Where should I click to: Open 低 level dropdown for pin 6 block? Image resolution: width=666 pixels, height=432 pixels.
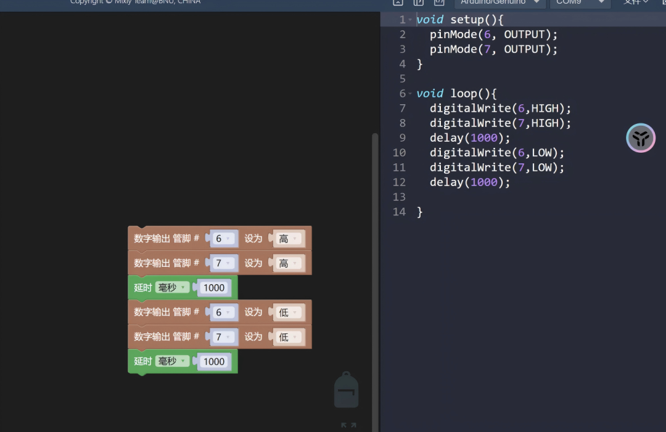(x=288, y=312)
